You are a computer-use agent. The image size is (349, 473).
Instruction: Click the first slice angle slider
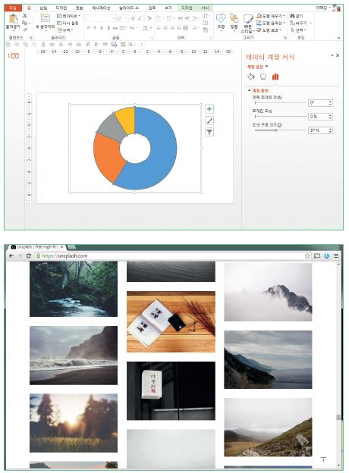[x=280, y=103]
